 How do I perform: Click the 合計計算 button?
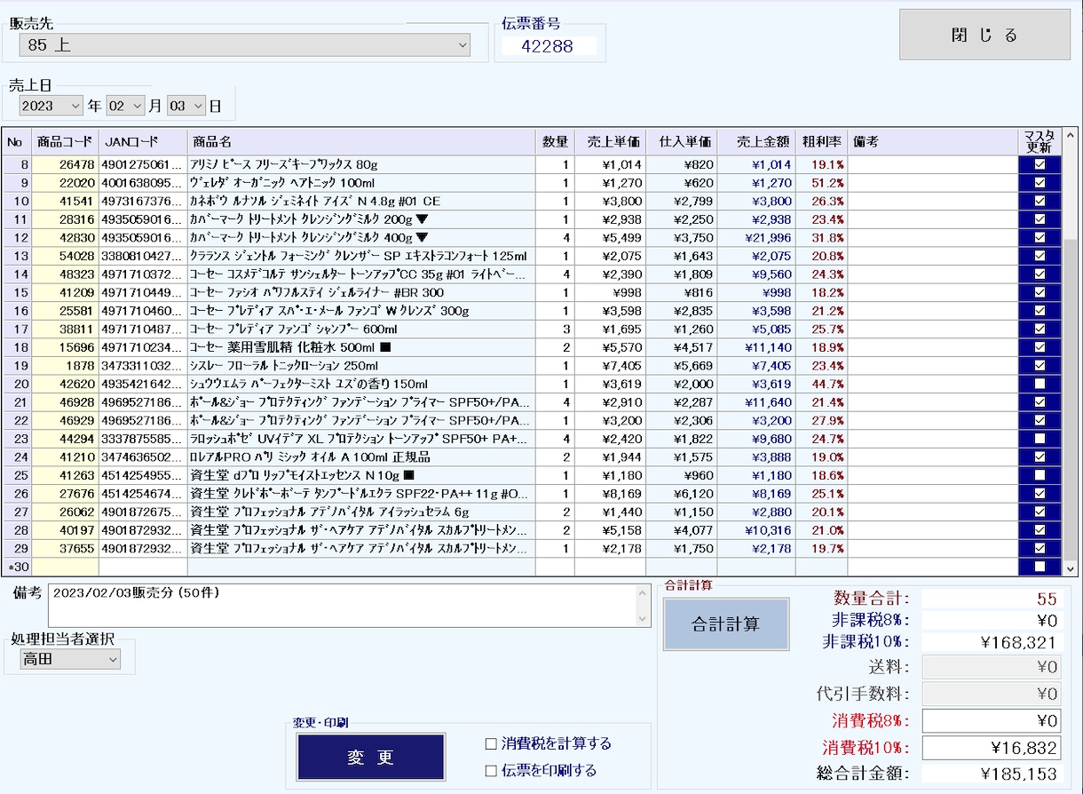click(726, 624)
